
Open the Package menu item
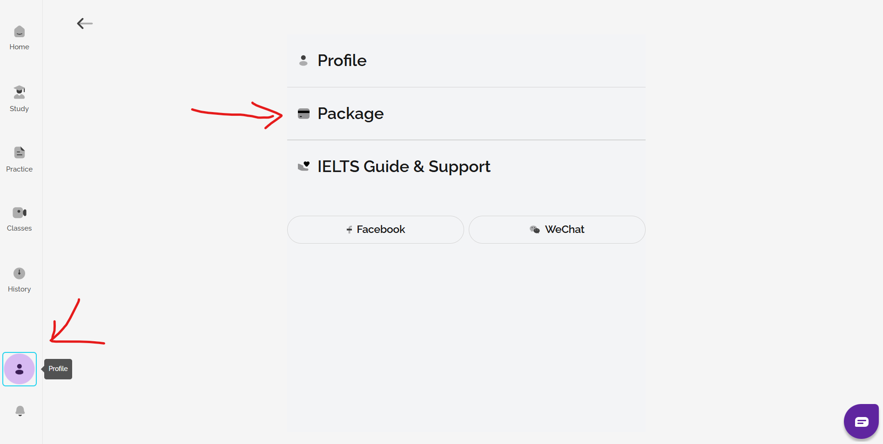pyautogui.click(x=351, y=113)
